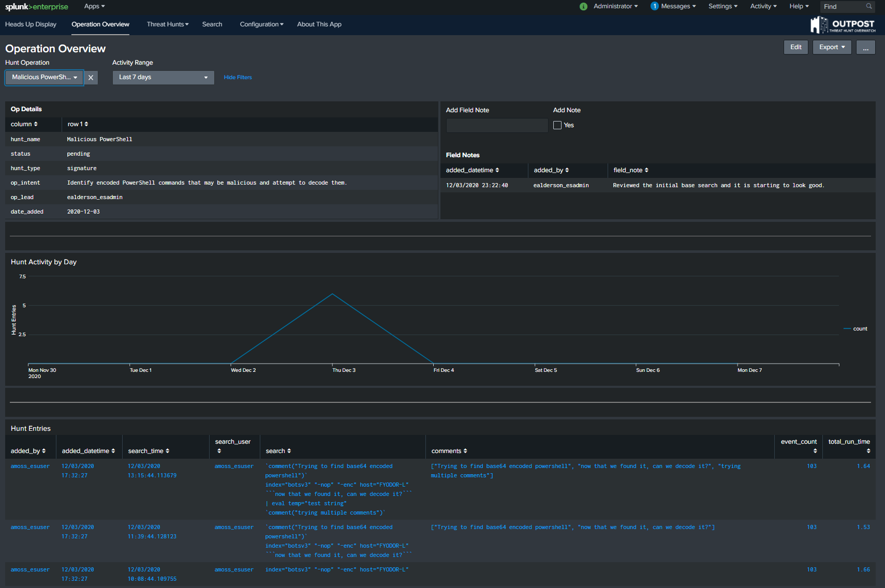The width and height of the screenshot is (885, 588).
Task: Click op_lead value ealderson_esadmin
Action: tap(95, 197)
